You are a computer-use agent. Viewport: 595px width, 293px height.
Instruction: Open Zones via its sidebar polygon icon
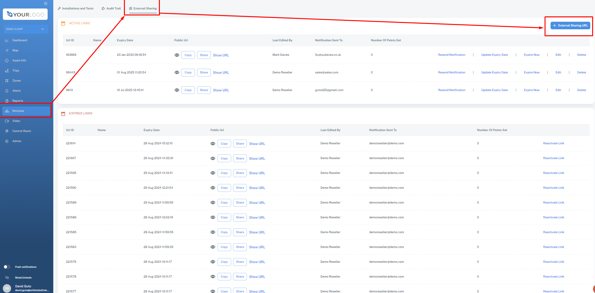(7, 81)
